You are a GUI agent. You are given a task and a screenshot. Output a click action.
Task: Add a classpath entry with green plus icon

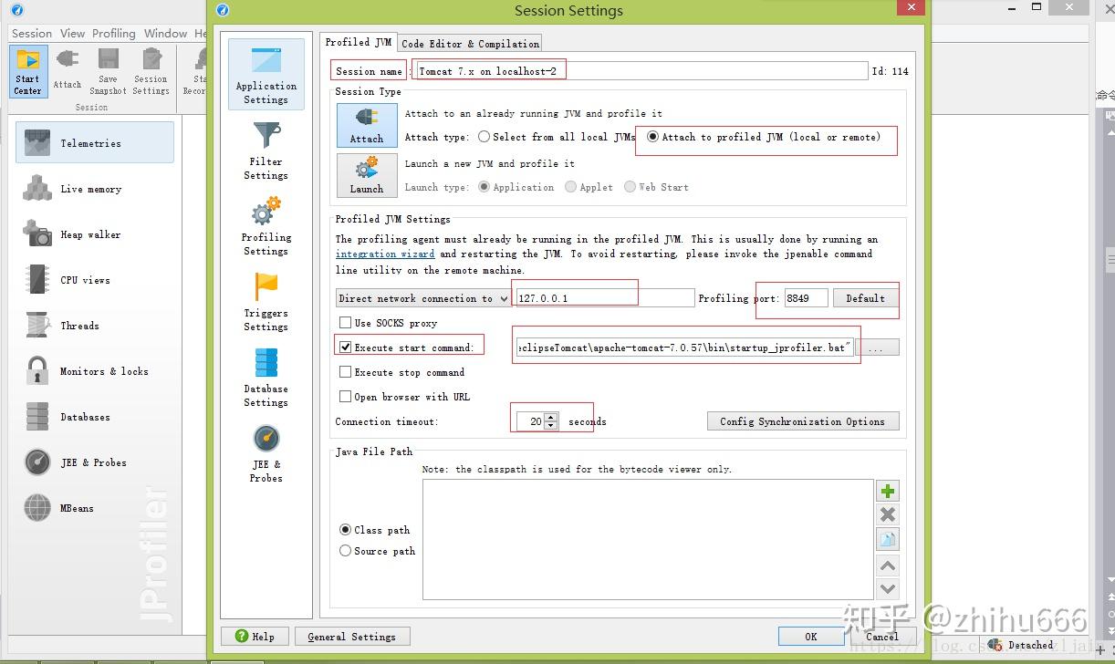[887, 490]
